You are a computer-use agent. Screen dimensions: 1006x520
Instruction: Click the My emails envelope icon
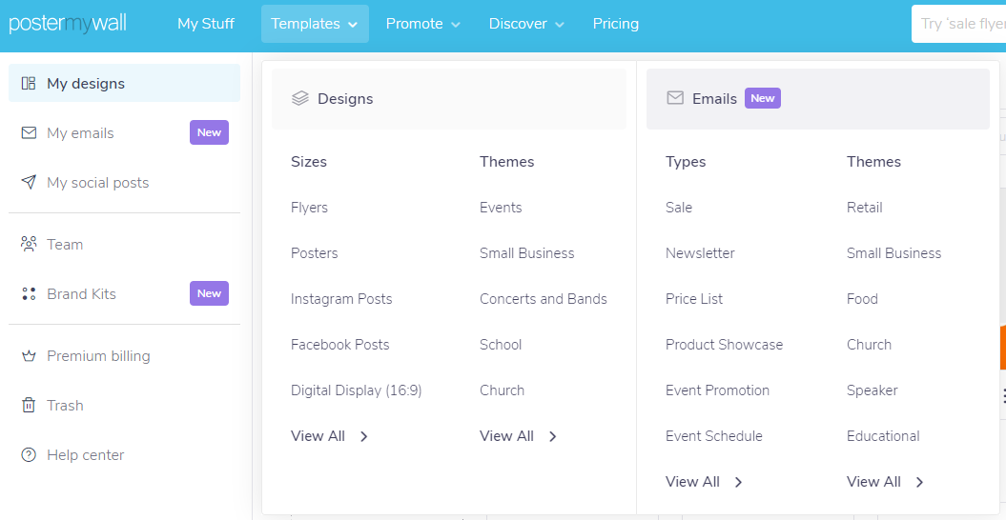coord(29,132)
